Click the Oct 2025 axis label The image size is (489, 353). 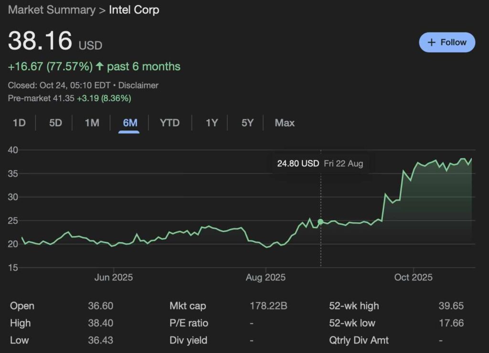click(x=413, y=277)
